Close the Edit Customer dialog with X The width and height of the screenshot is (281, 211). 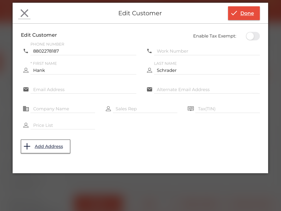tap(24, 13)
